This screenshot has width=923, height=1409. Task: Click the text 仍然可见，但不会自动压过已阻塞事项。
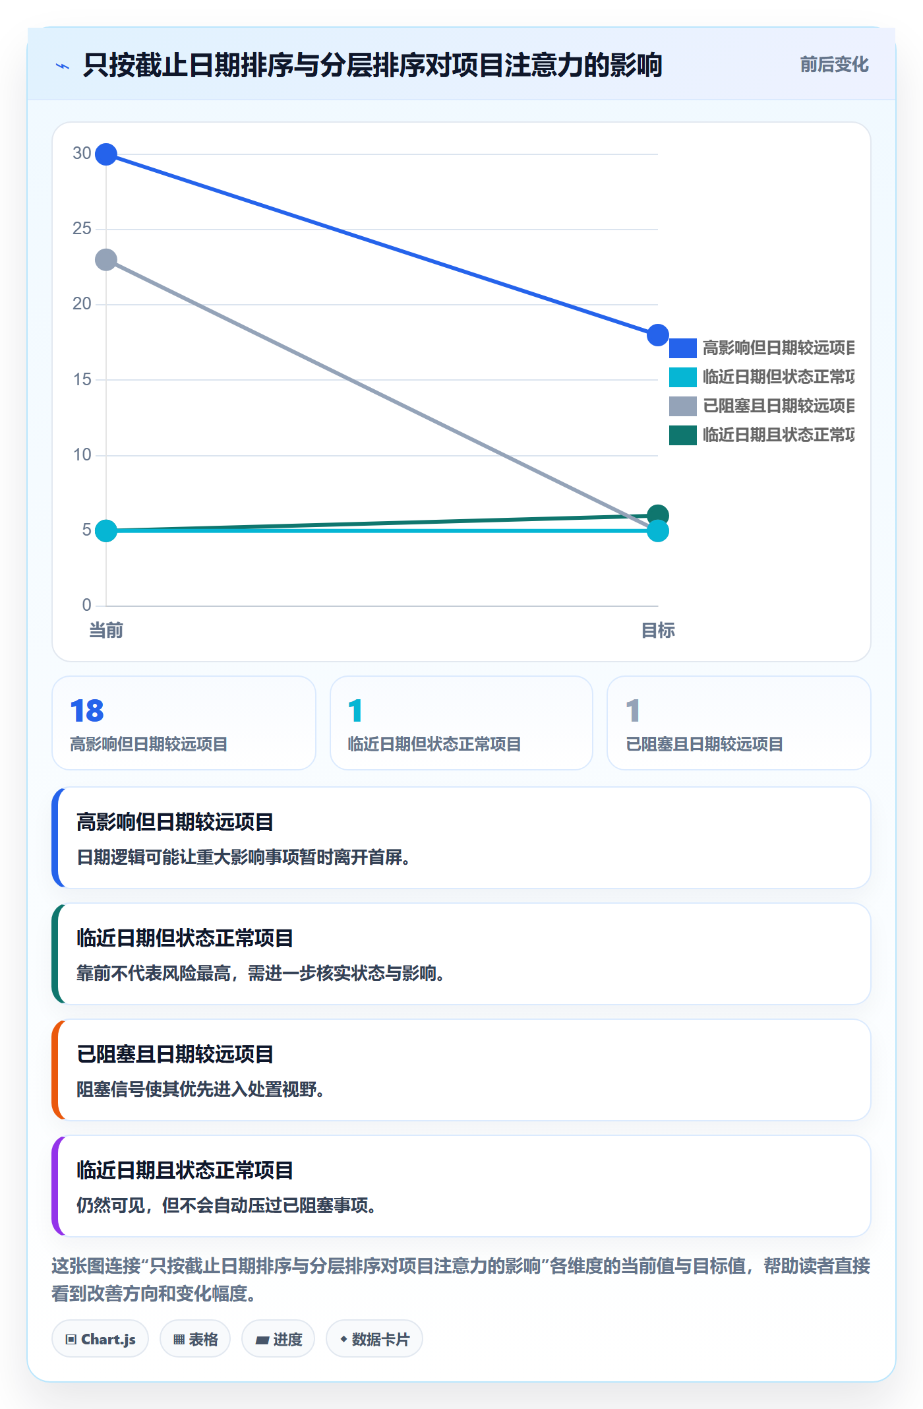[226, 1206]
